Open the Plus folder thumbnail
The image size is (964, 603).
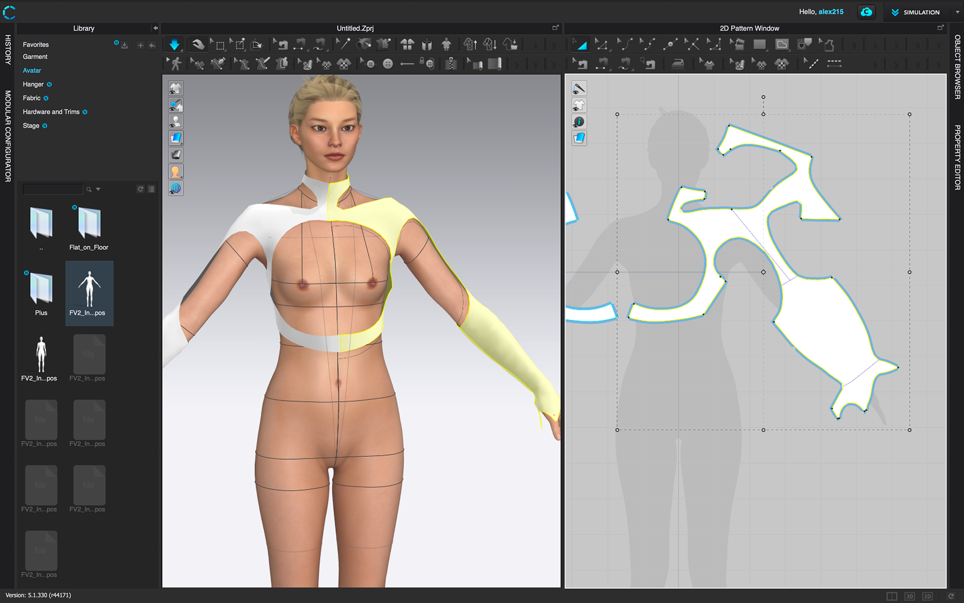[x=41, y=293]
